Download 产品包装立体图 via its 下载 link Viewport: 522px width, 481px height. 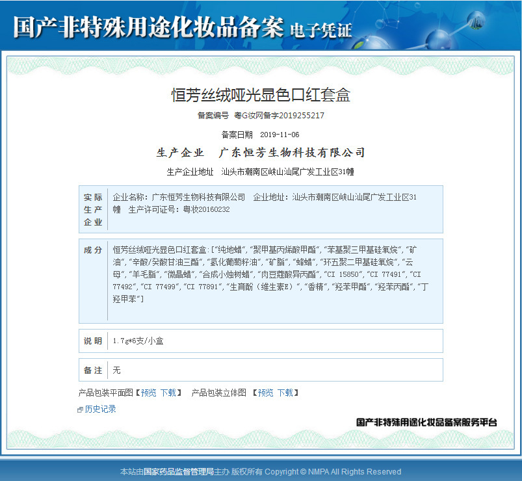[285, 393]
